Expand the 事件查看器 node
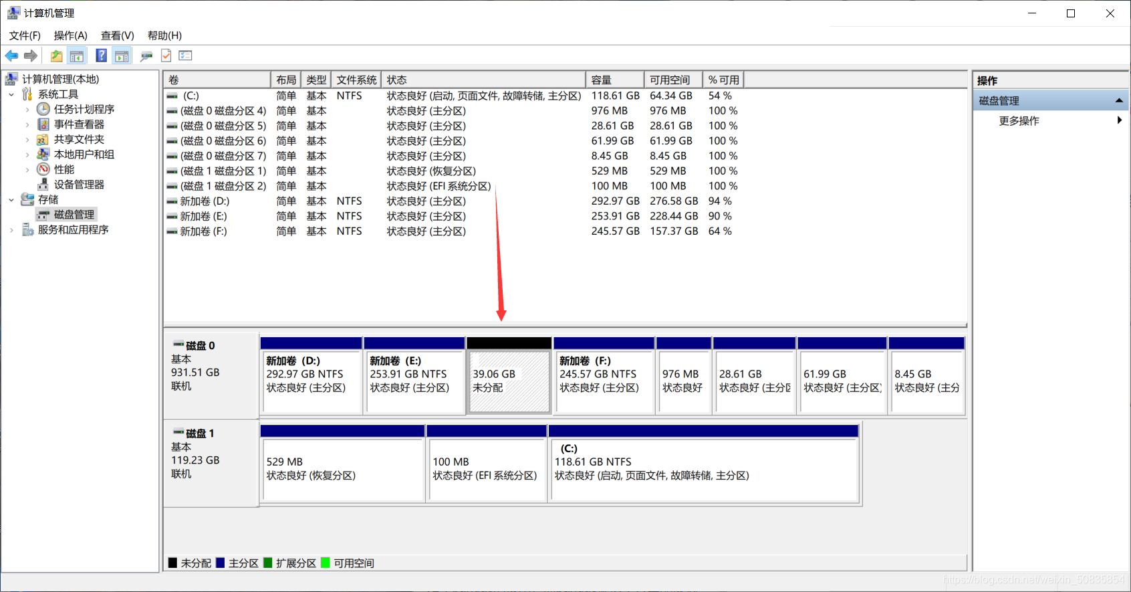The image size is (1131, 592). click(x=27, y=124)
